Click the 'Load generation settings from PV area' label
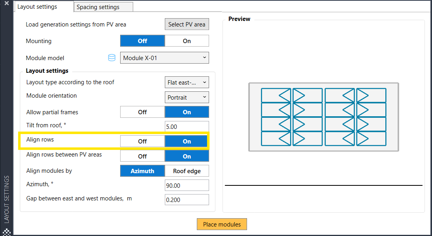This screenshot has width=432, height=236. 76,25
